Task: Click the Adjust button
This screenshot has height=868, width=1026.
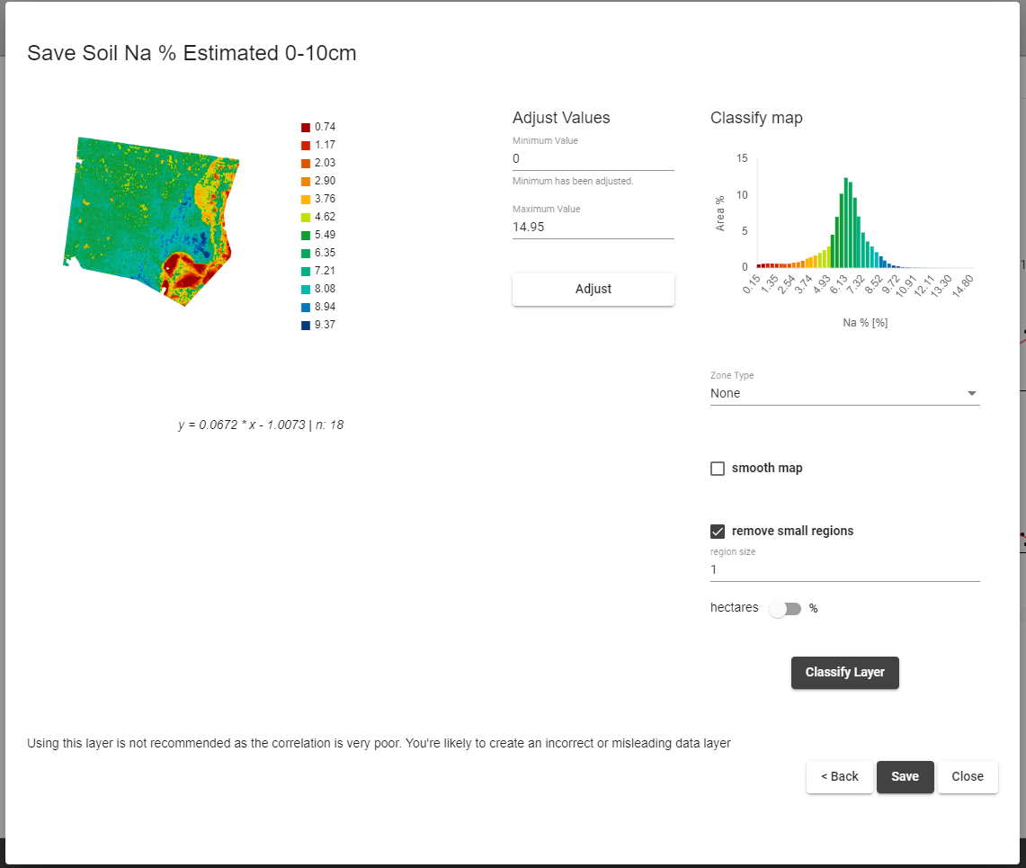Action: 593,289
